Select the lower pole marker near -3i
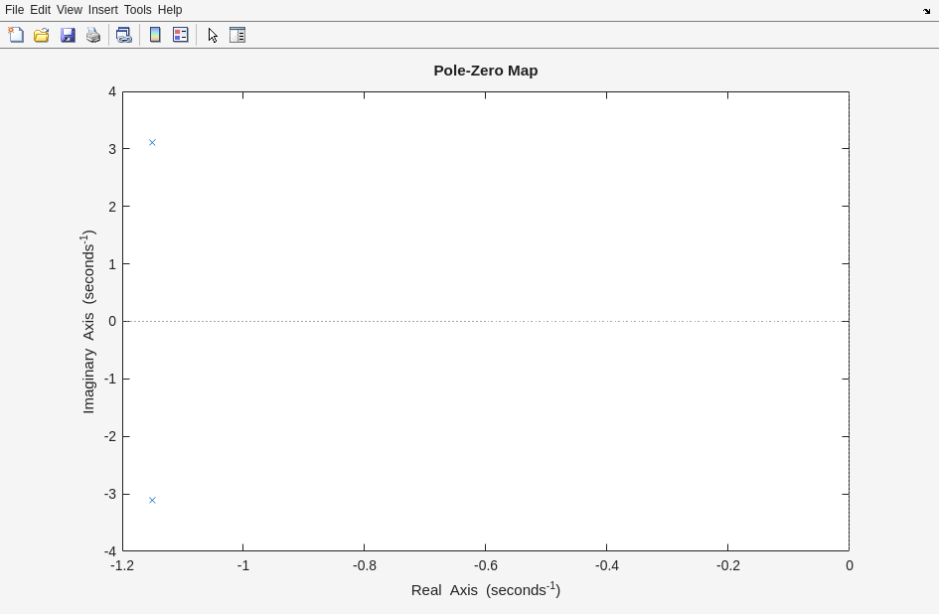The width and height of the screenshot is (939, 614). (152, 500)
